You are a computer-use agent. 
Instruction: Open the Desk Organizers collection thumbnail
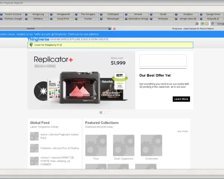[x=124, y=145]
